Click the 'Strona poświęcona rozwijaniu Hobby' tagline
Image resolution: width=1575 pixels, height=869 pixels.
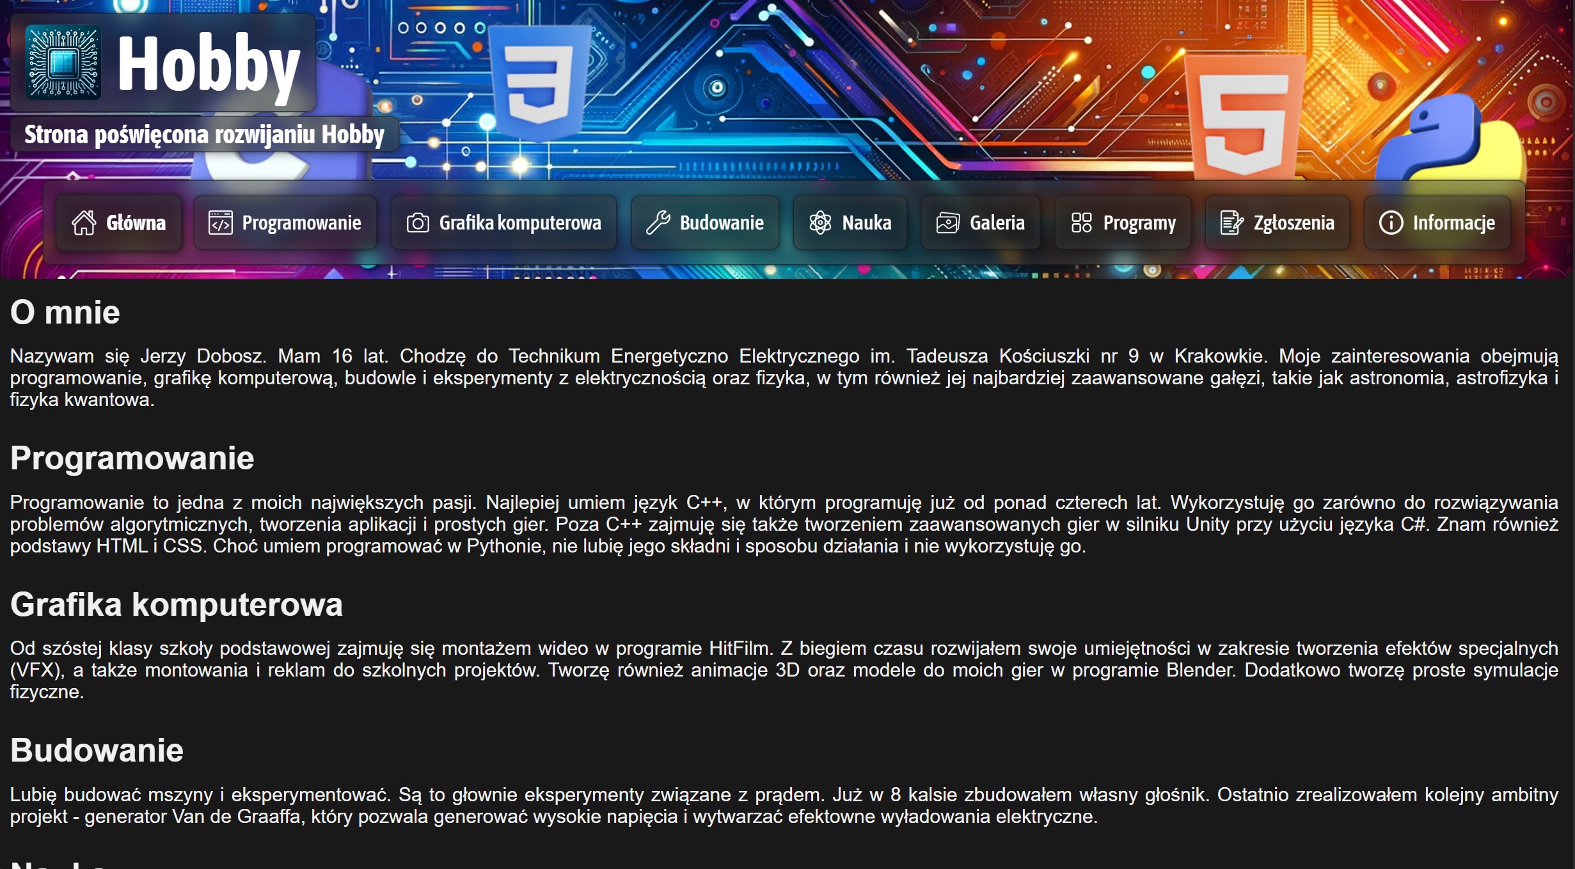click(204, 135)
